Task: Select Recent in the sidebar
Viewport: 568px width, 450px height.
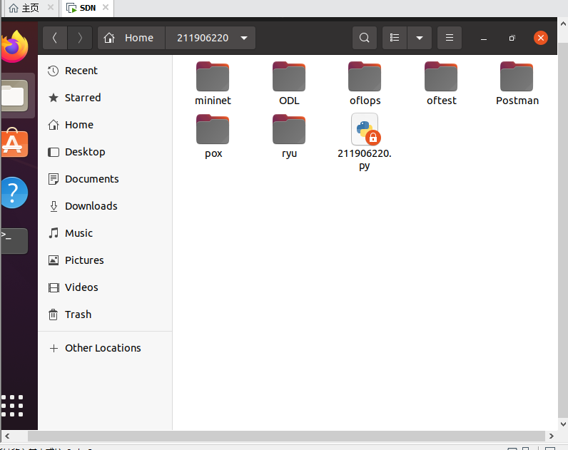Action: (105, 71)
